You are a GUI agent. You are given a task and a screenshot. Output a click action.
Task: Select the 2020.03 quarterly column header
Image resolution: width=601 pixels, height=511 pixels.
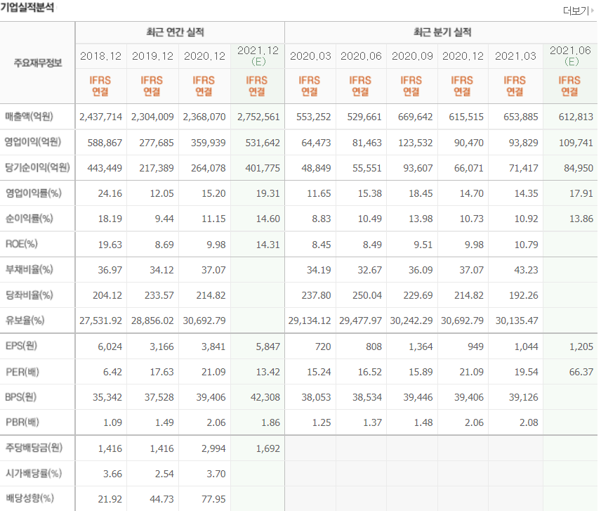click(310, 56)
